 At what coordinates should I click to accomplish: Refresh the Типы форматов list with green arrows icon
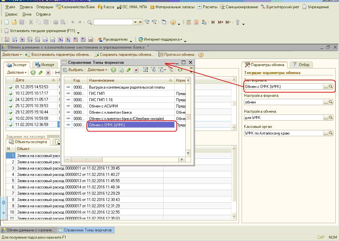[180, 70]
